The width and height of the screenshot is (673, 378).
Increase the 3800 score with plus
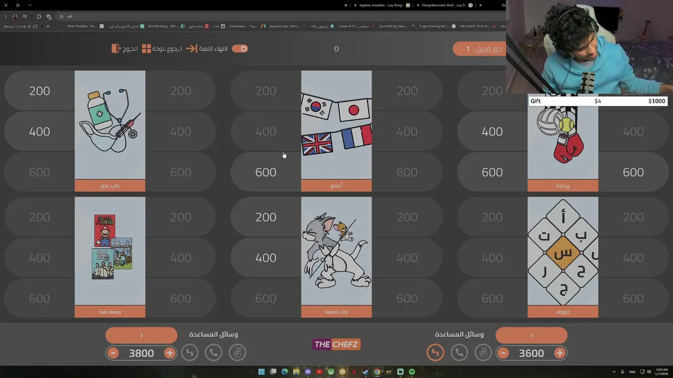[x=169, y=353]
